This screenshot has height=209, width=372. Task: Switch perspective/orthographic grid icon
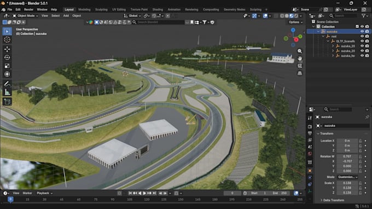tap(300, 73)
